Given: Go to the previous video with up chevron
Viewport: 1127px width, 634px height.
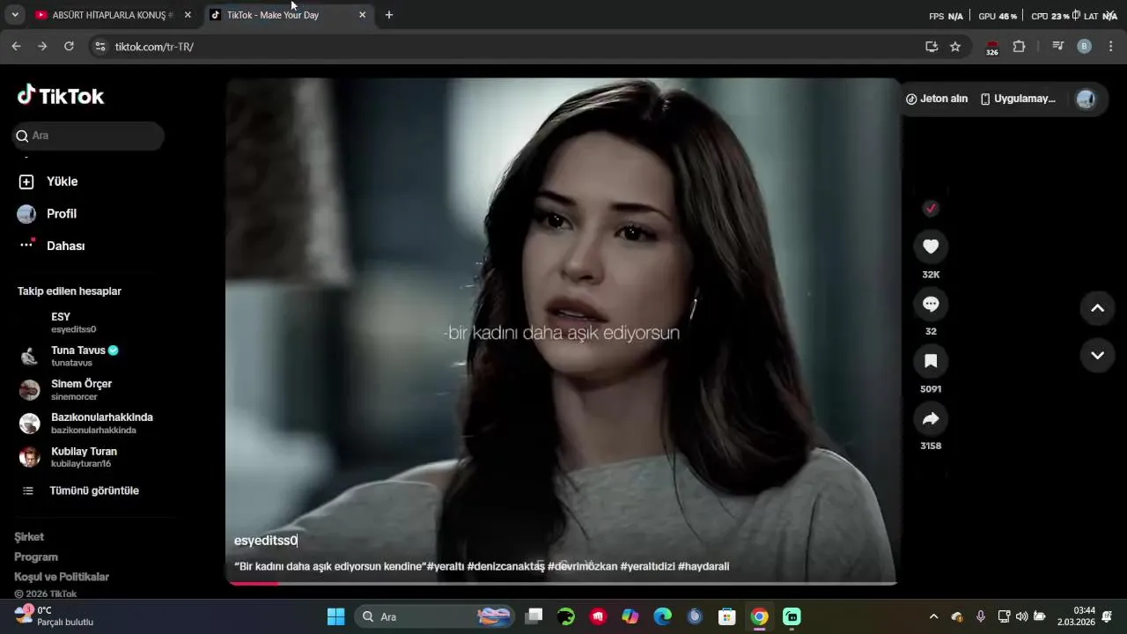Looking at the screenshot, I should coord(1097,308).
